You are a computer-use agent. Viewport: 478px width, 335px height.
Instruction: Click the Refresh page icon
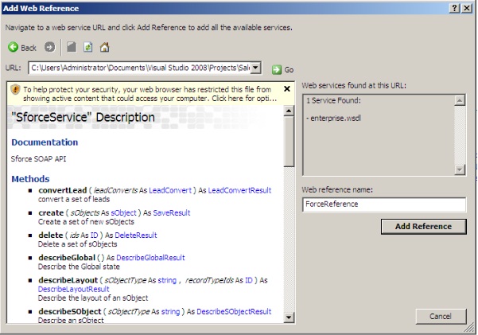point(88,47)
